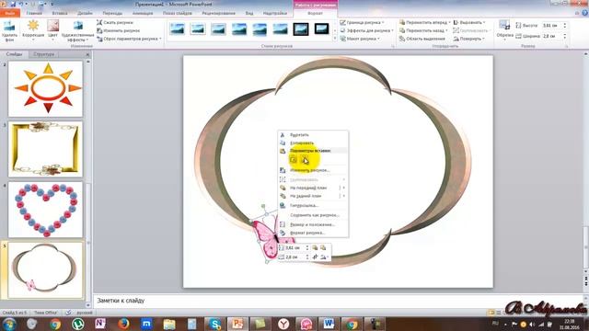
Task: Open Word from the Windows taskbar
Action: pos(329,324)
